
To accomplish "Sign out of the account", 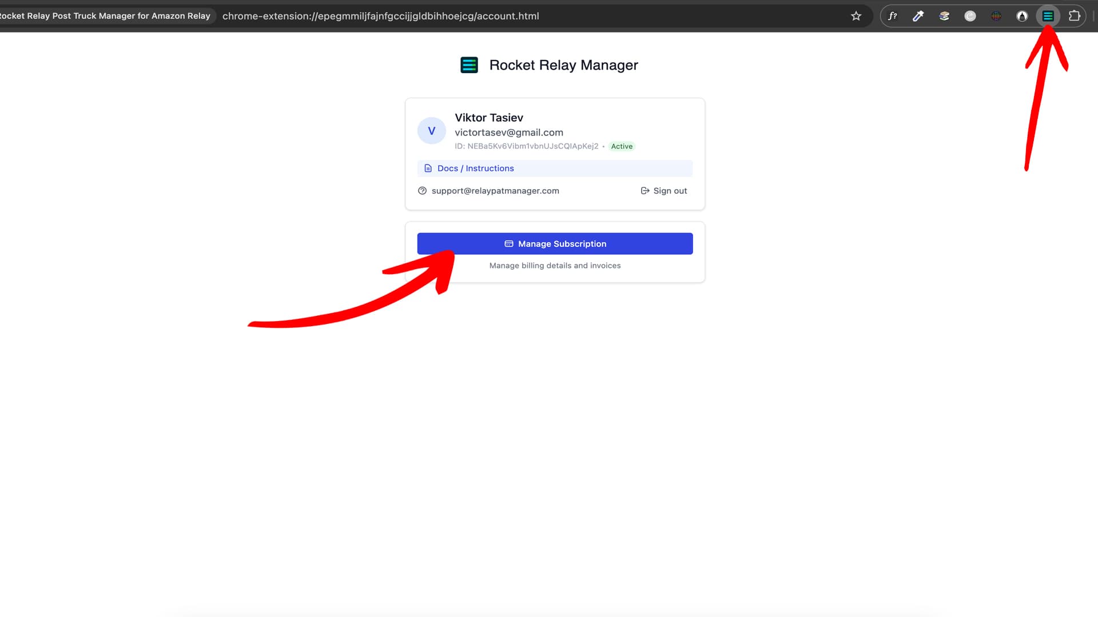I will click(664, 191).
